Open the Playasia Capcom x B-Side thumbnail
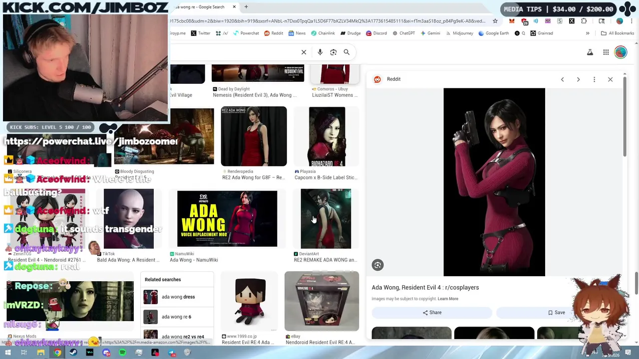 327,136
